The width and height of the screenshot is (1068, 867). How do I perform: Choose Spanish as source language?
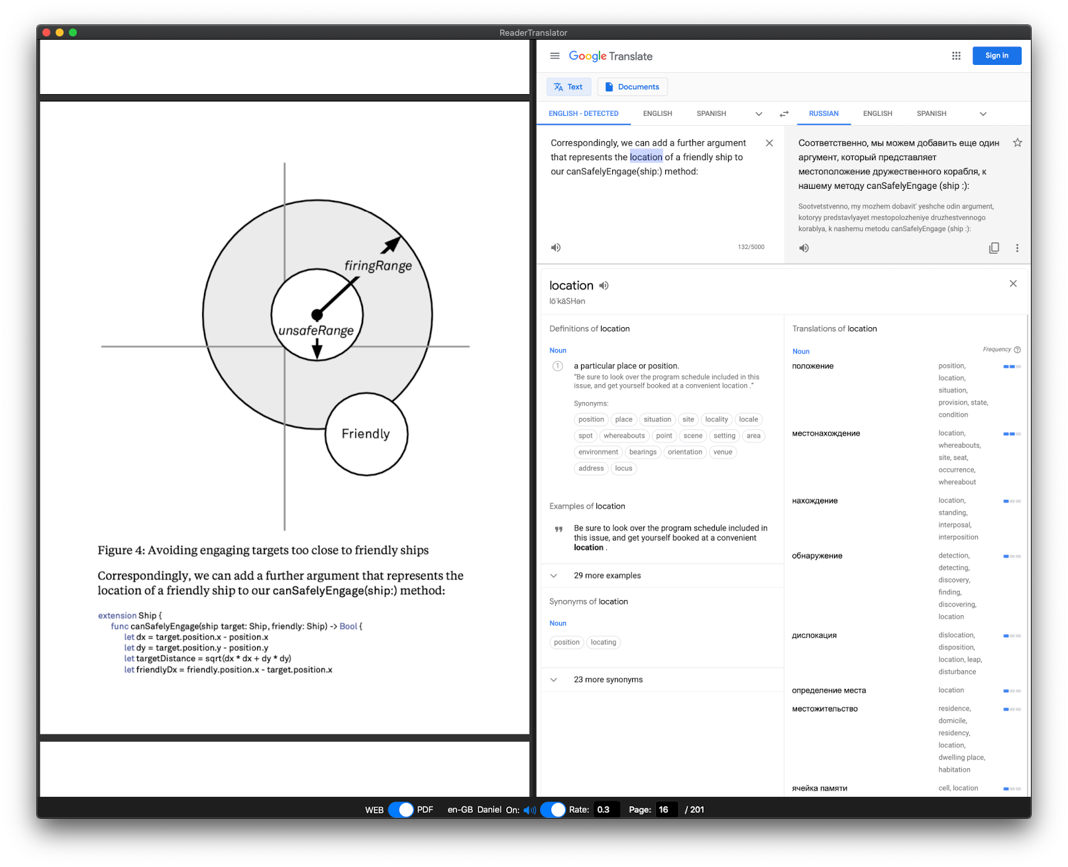tap(711, 114)
